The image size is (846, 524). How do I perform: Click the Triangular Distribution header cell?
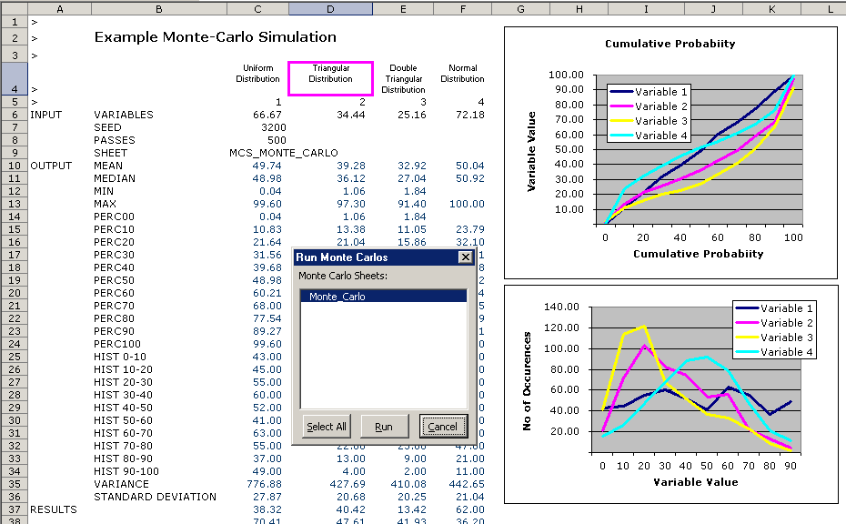click(x=330, y=78)
